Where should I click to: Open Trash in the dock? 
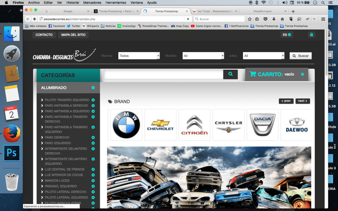coord(12,182)
